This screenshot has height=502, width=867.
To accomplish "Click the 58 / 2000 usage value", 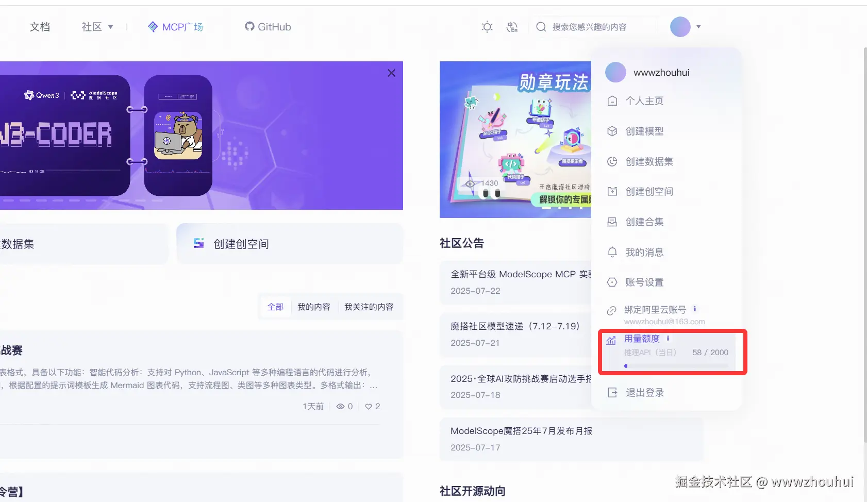I will pyautogui.click(x=710, y=353).
